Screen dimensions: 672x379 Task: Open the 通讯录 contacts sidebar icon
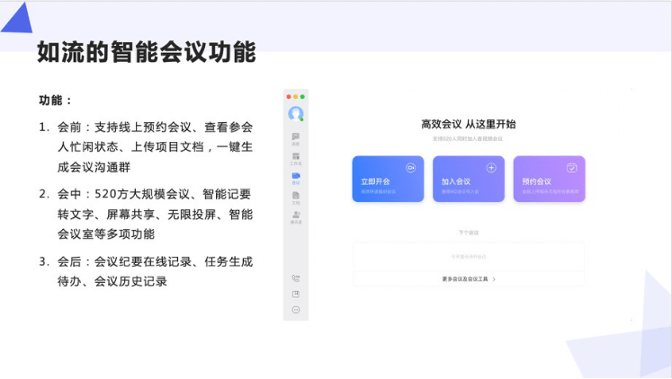click(296, 217)
